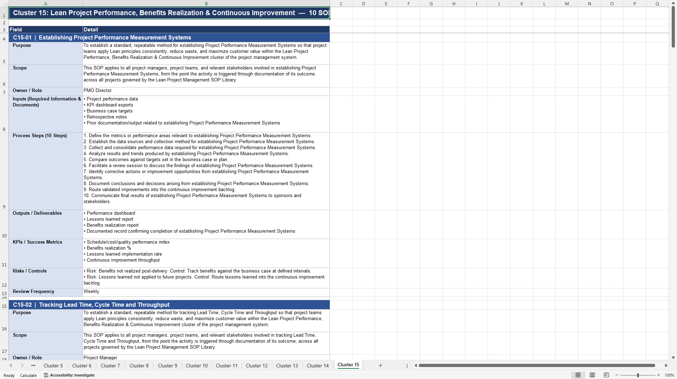Click the vertical scrollbar thumb

673,27
